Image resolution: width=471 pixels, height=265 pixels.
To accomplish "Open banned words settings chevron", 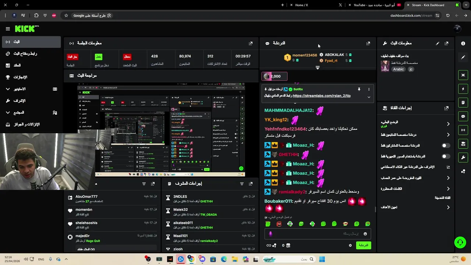I will tap(448, 189).
